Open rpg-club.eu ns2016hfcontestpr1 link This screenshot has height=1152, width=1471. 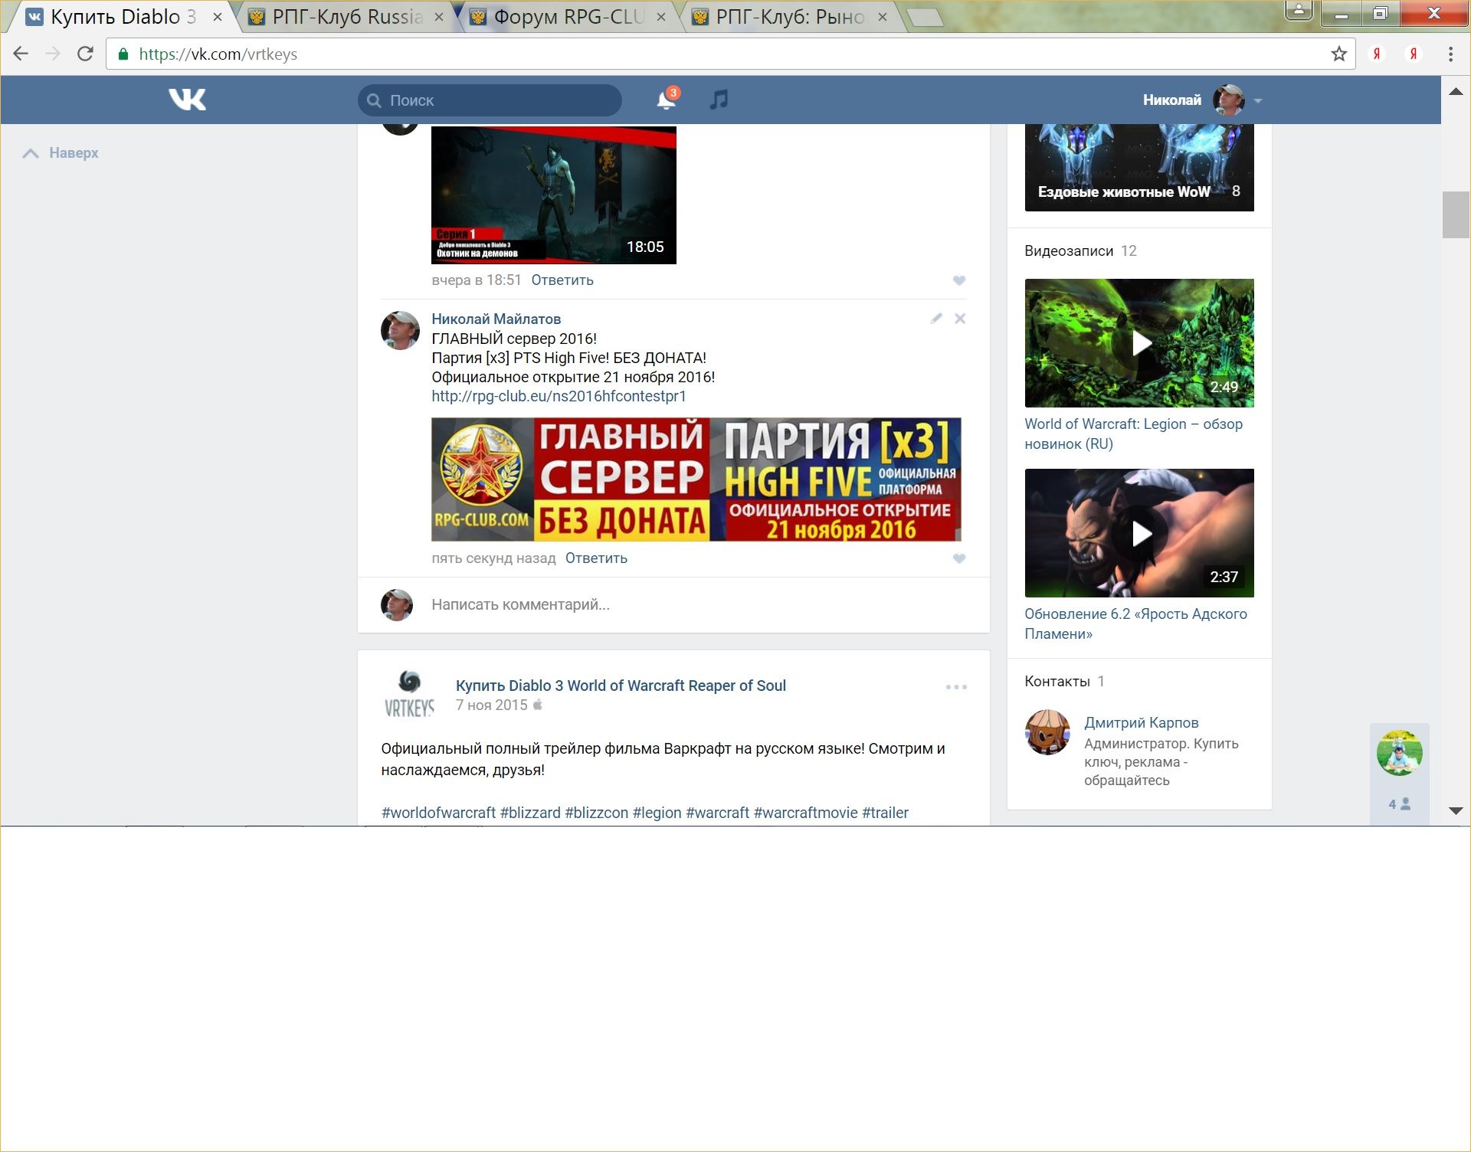(559, 396)
